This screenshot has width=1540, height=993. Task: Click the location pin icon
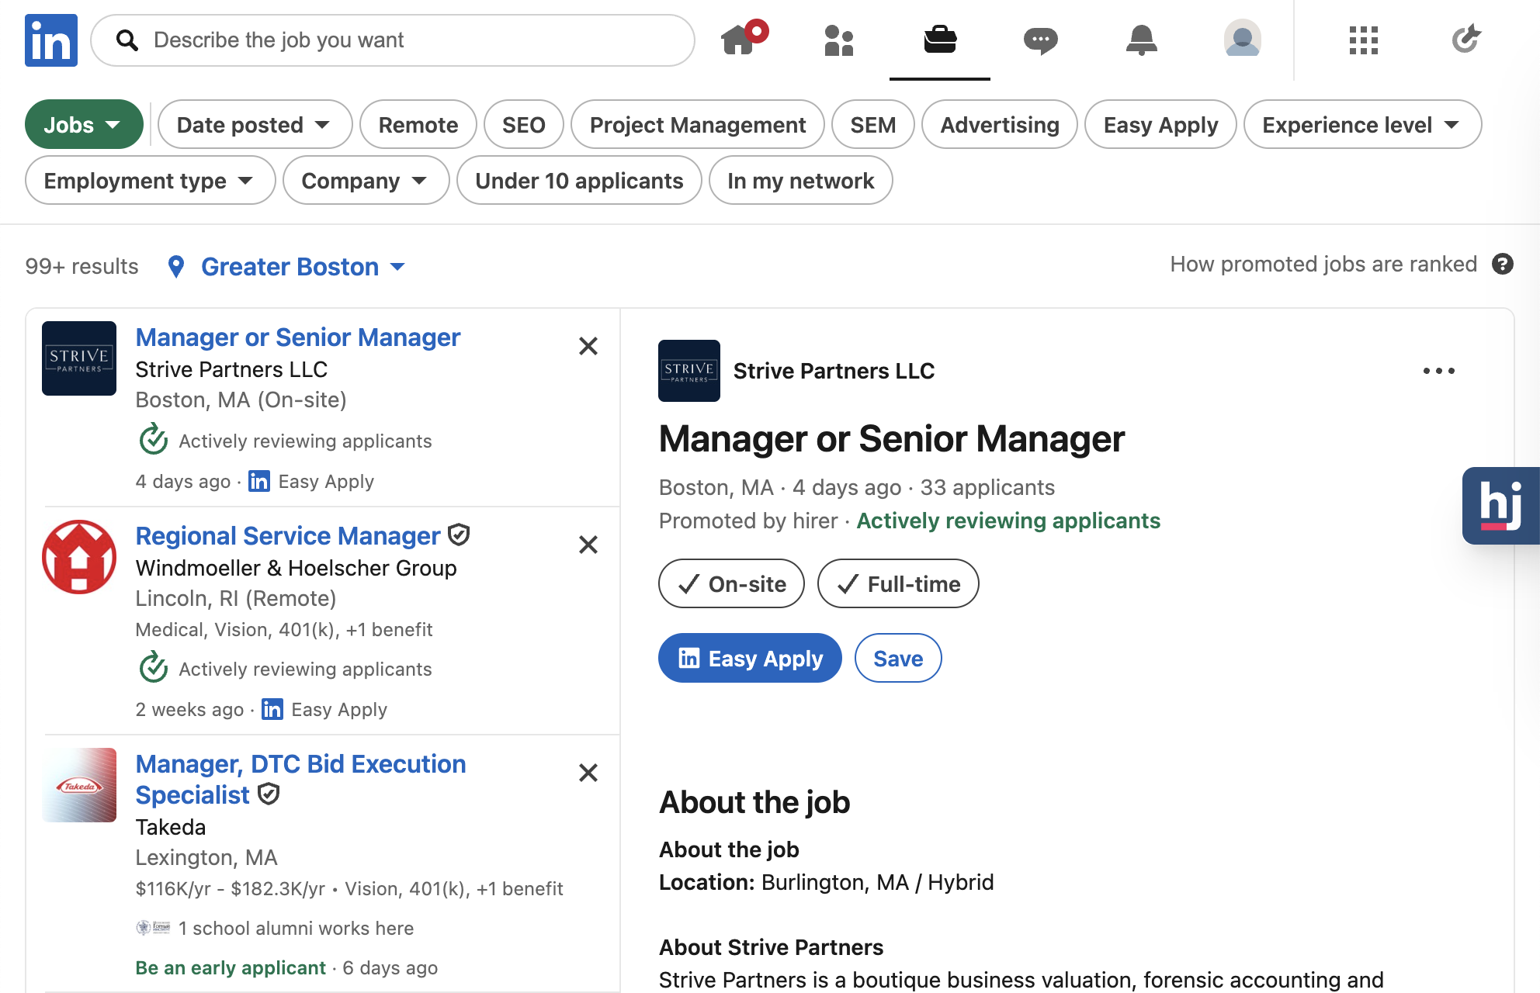tap(176, 267)
